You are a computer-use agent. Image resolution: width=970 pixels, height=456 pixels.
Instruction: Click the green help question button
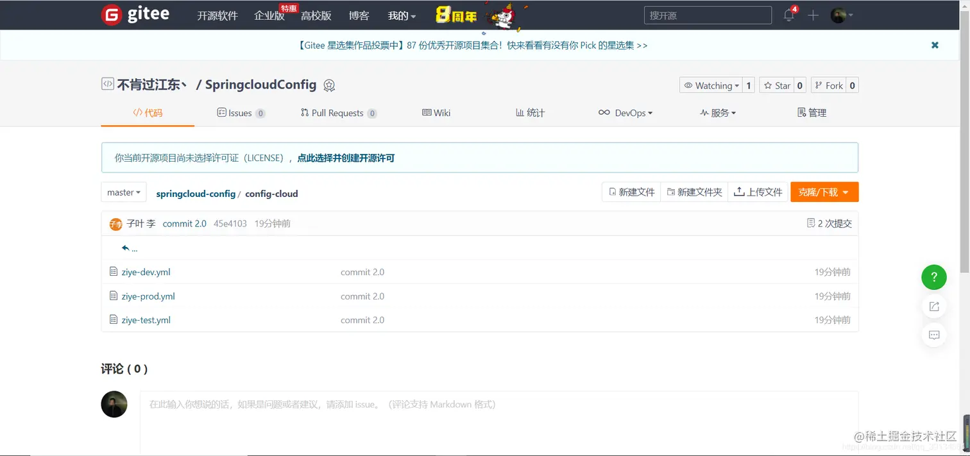click(x=934, y=277)
